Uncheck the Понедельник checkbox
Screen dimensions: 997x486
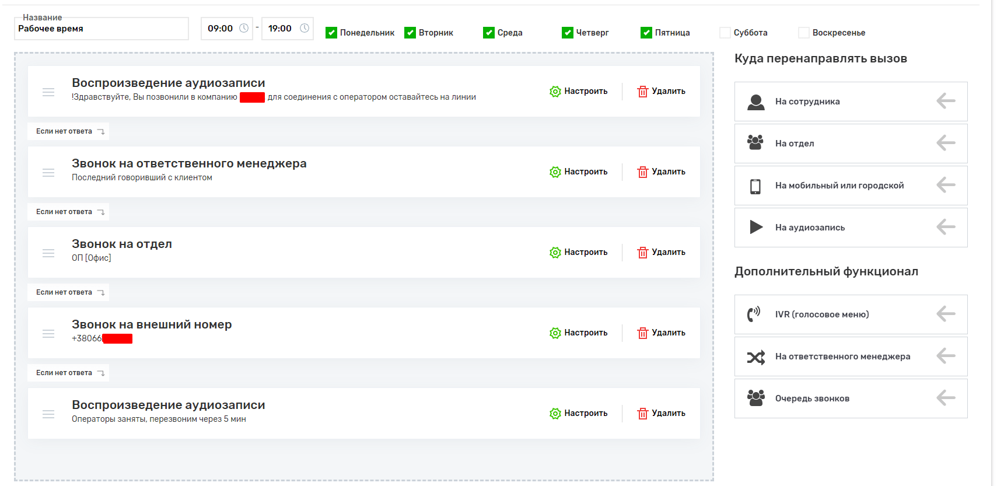(331, 33)
